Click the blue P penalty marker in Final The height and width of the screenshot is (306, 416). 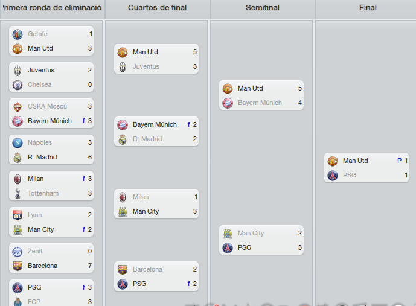tap(399, 161)
